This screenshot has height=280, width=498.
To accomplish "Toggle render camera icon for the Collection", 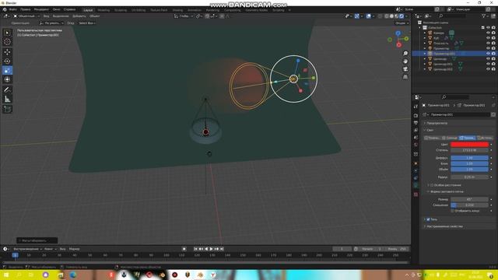I will [x=493, y=28].
